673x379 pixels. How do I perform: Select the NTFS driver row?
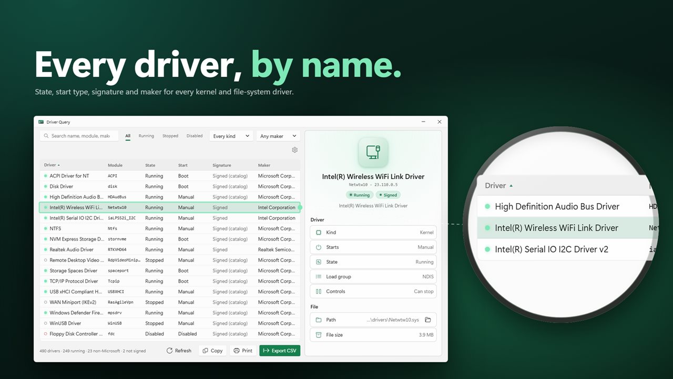coord(170,228)
